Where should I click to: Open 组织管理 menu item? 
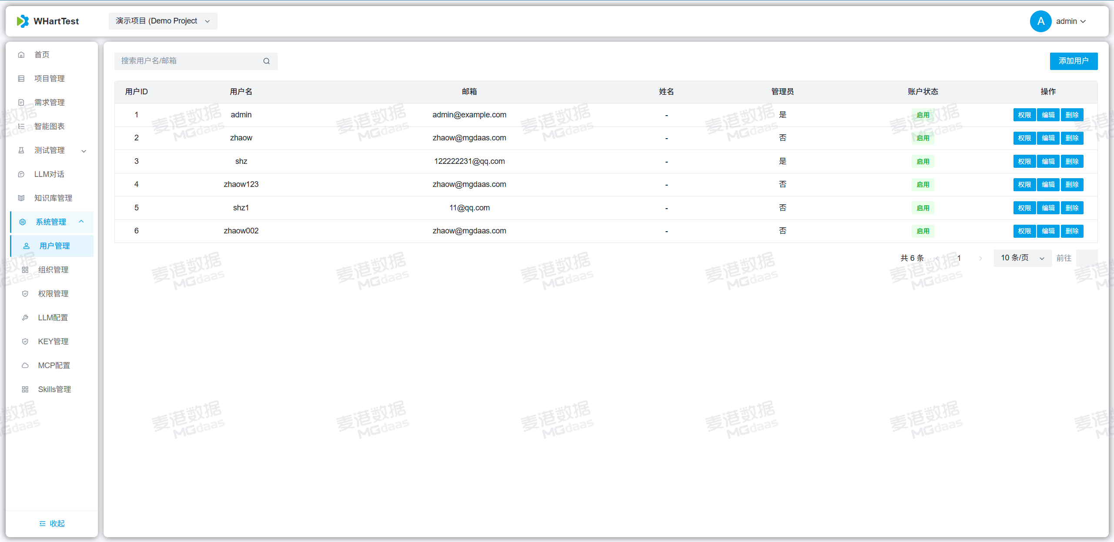[53, 270]
